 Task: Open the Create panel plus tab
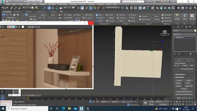(175, 27)
